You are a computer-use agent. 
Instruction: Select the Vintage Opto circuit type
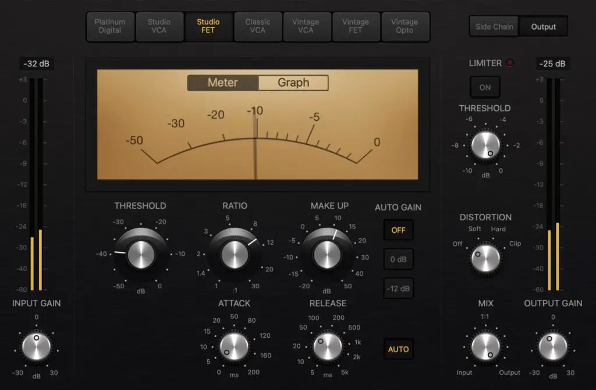coord(405,26)
